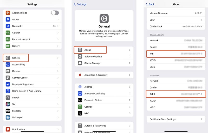Expand About row chevron

coord(130,50)
